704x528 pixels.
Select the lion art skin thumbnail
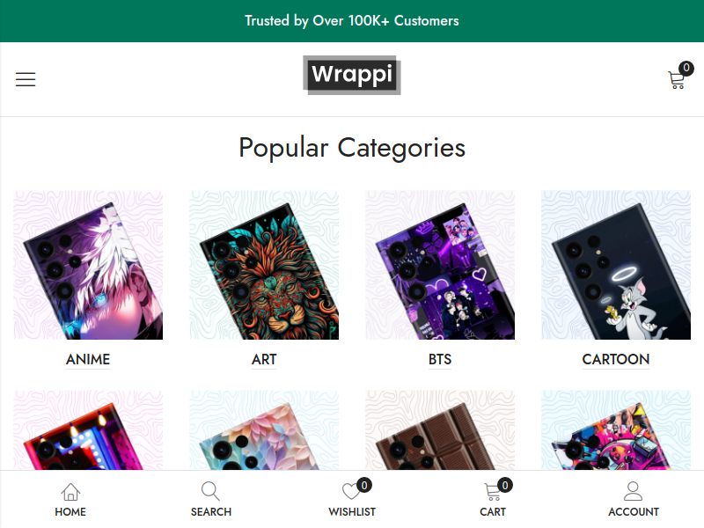[264, 265]
